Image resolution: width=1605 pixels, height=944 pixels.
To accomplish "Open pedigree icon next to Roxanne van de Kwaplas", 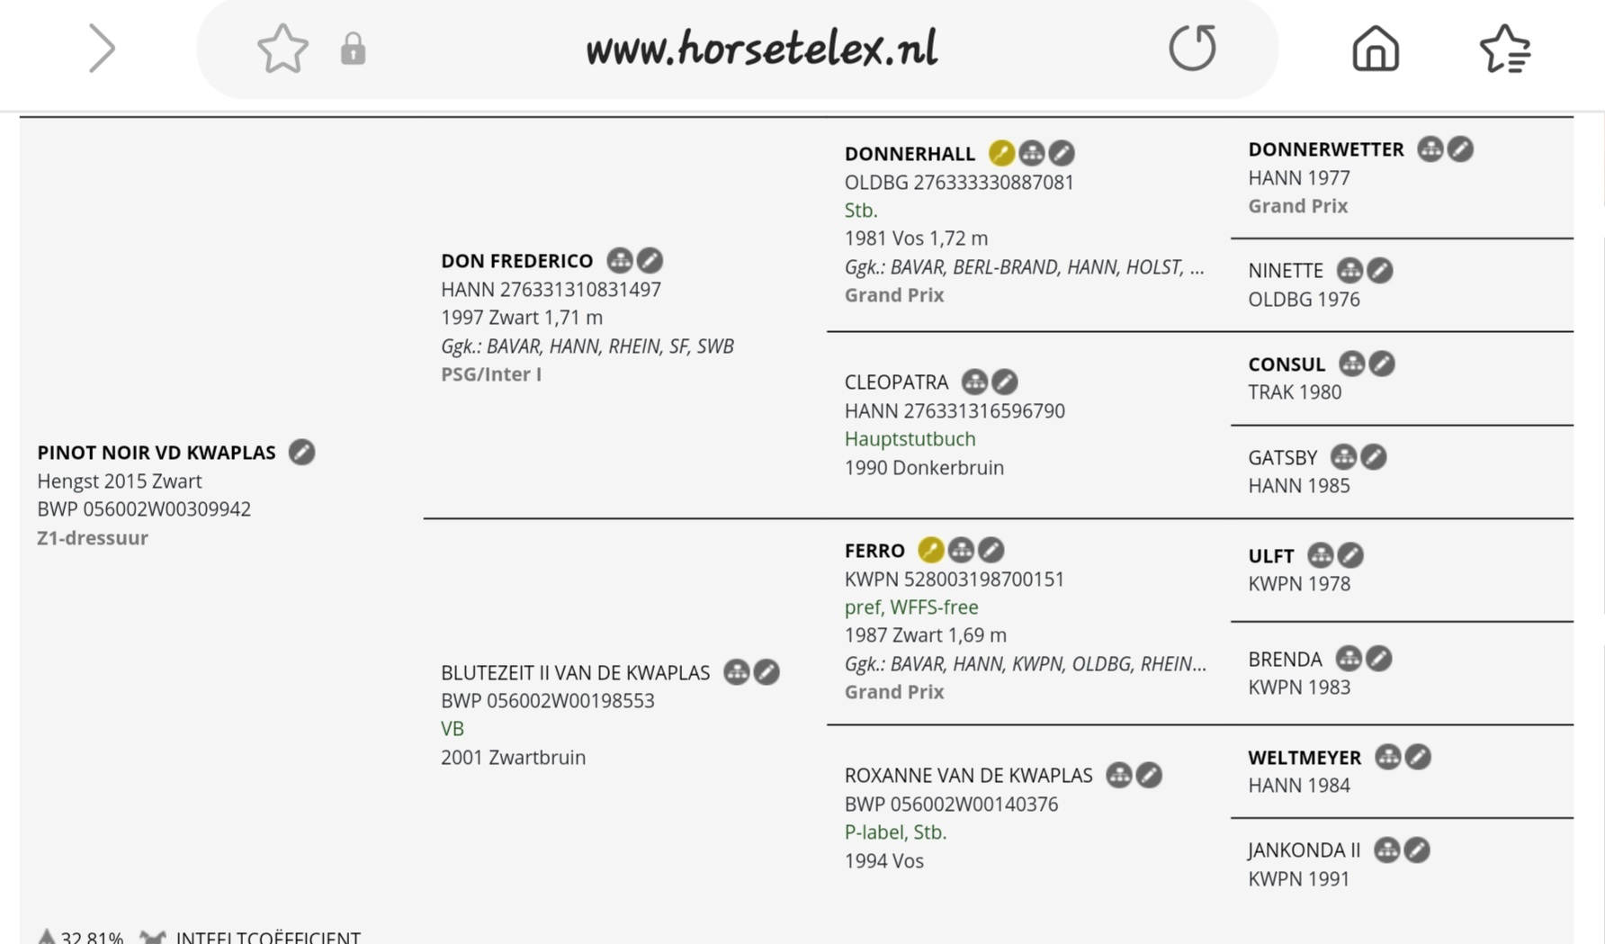I will coord(1118,775).
